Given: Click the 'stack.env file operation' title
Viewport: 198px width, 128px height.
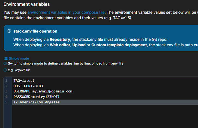Looking at the screenshot, I should coord(35,31).
